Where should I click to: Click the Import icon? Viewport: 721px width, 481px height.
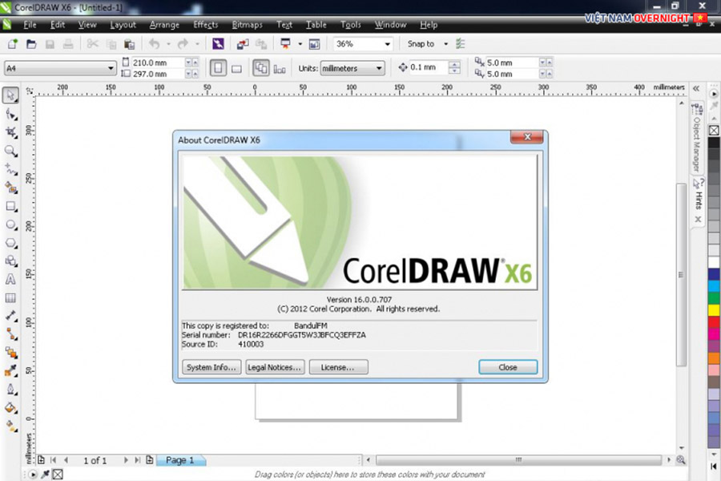[243, 44]
